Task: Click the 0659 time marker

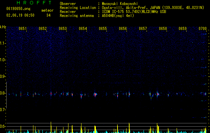Action: [x=183, y=29]
